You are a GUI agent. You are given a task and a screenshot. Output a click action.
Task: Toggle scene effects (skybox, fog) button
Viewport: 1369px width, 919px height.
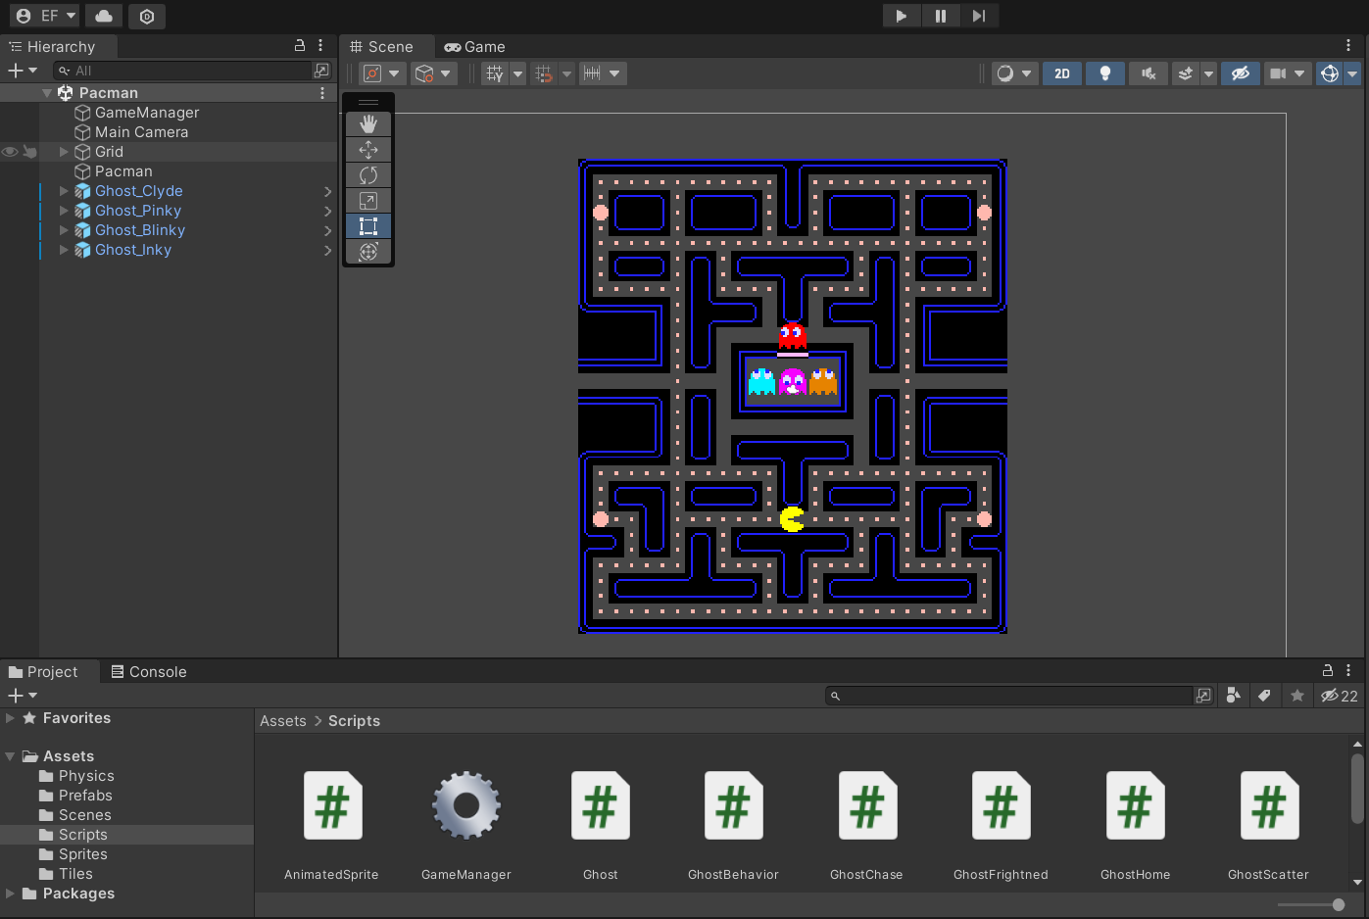(x=1186, y=73)
